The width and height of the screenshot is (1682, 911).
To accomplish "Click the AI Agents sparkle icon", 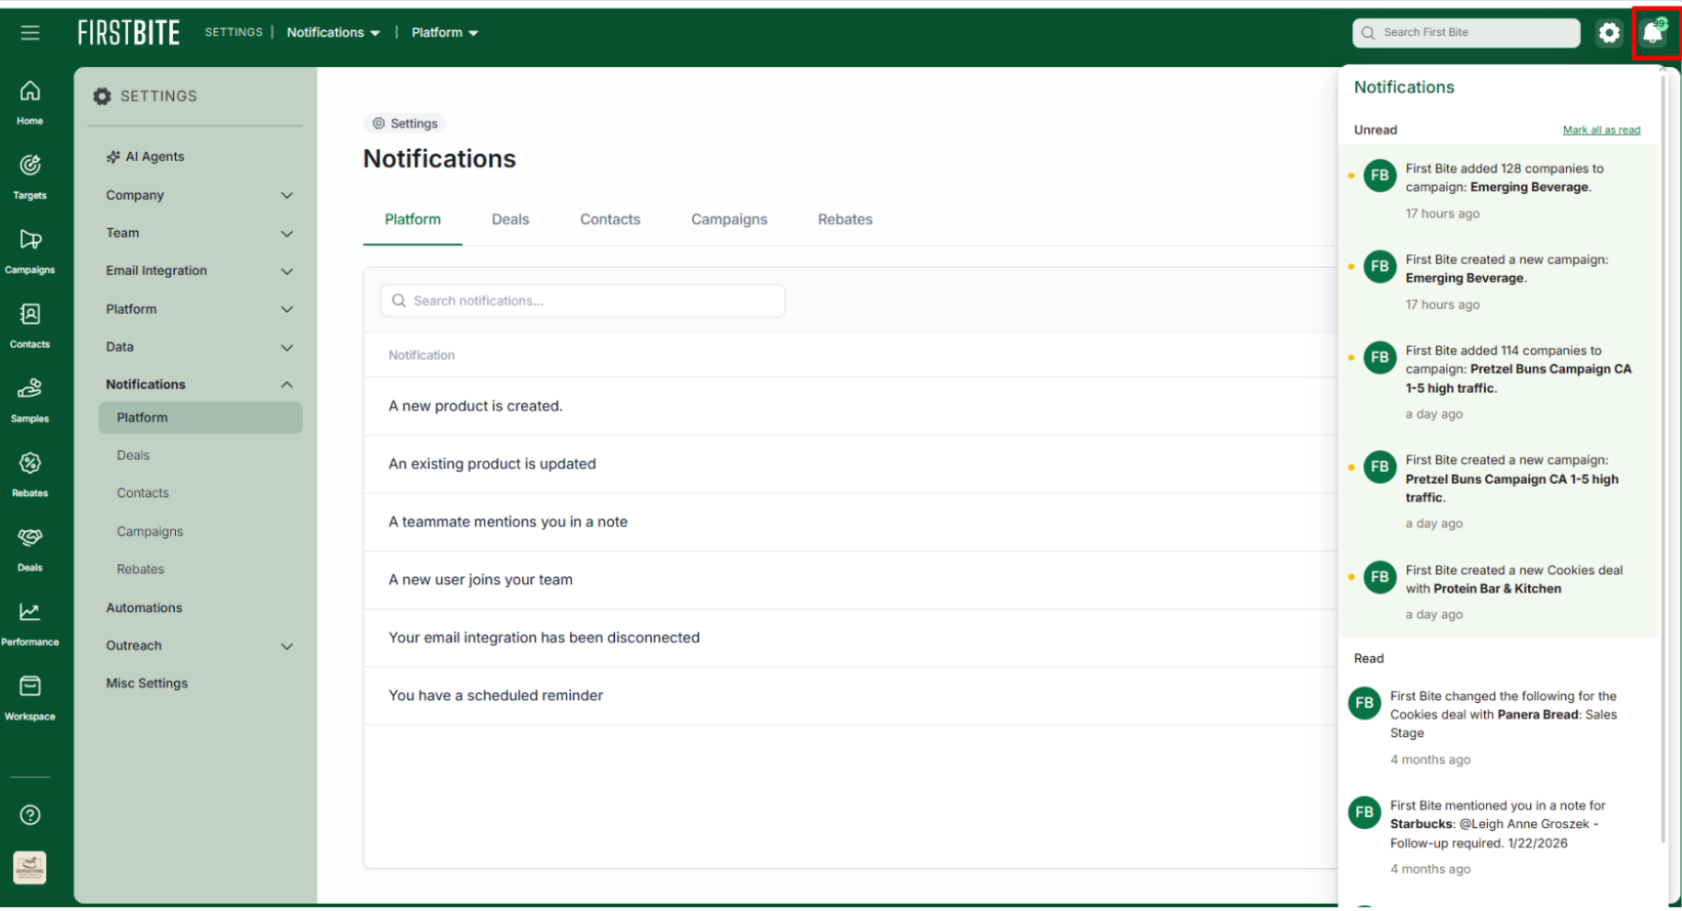I will coord(113,157).
